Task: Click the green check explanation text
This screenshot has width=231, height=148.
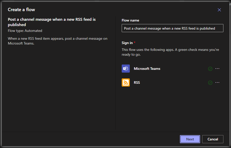Action: (170, 52)
